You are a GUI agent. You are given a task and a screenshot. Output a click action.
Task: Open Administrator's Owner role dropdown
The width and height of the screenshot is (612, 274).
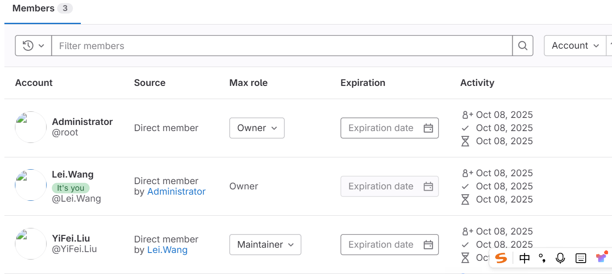(x=257, y=128)
